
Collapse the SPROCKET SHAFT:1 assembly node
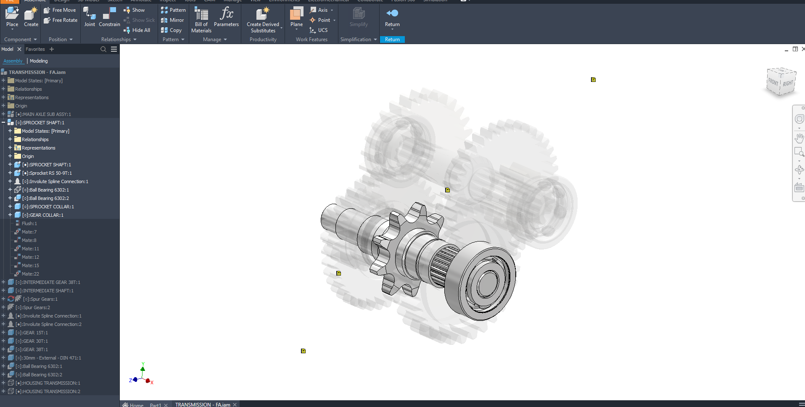(x=3, y=123)
